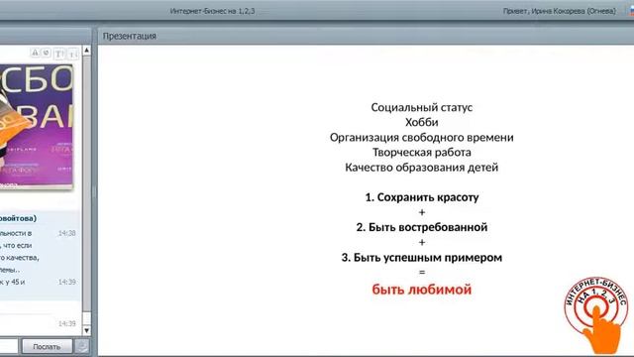The height and width of the screenshot is (357, 634).
Task: Click the round icon next to the A icon
Action: (x=47, y=53)
